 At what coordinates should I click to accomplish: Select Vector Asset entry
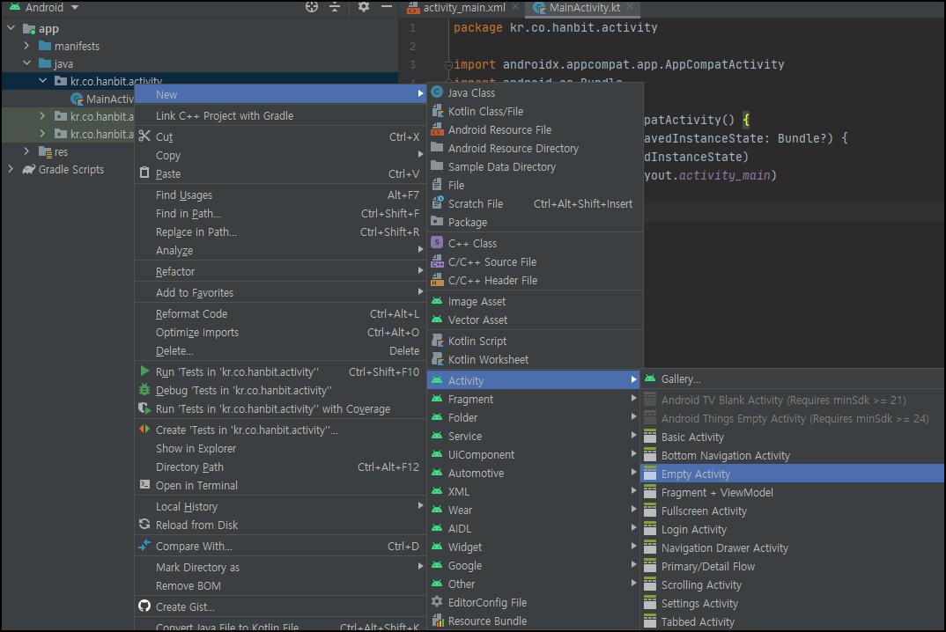pos(535,320)
